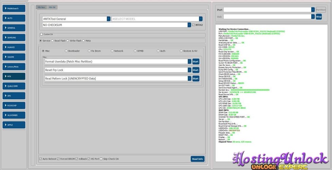Toggle the Forced BROM checkbox
The height and width of the screenshot is (170, 332).
[x=58, y=159]
